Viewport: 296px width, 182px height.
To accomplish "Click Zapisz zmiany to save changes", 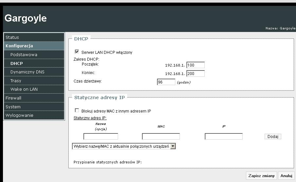I will (x=261, y=175).
